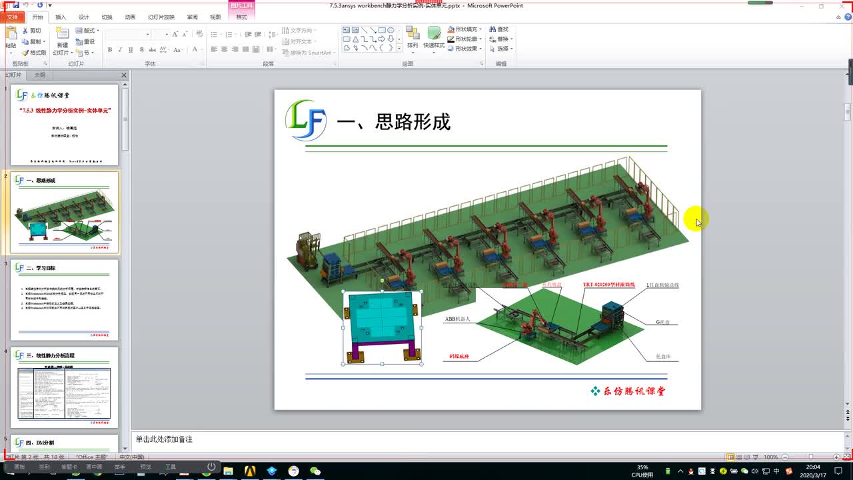Switch to the Design (设计) tab
Screen dimensions: 853x480
83,17
